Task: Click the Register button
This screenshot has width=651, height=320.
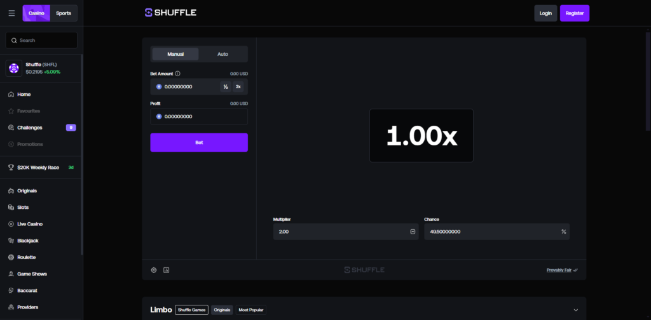Action: [x=575, y=13]
